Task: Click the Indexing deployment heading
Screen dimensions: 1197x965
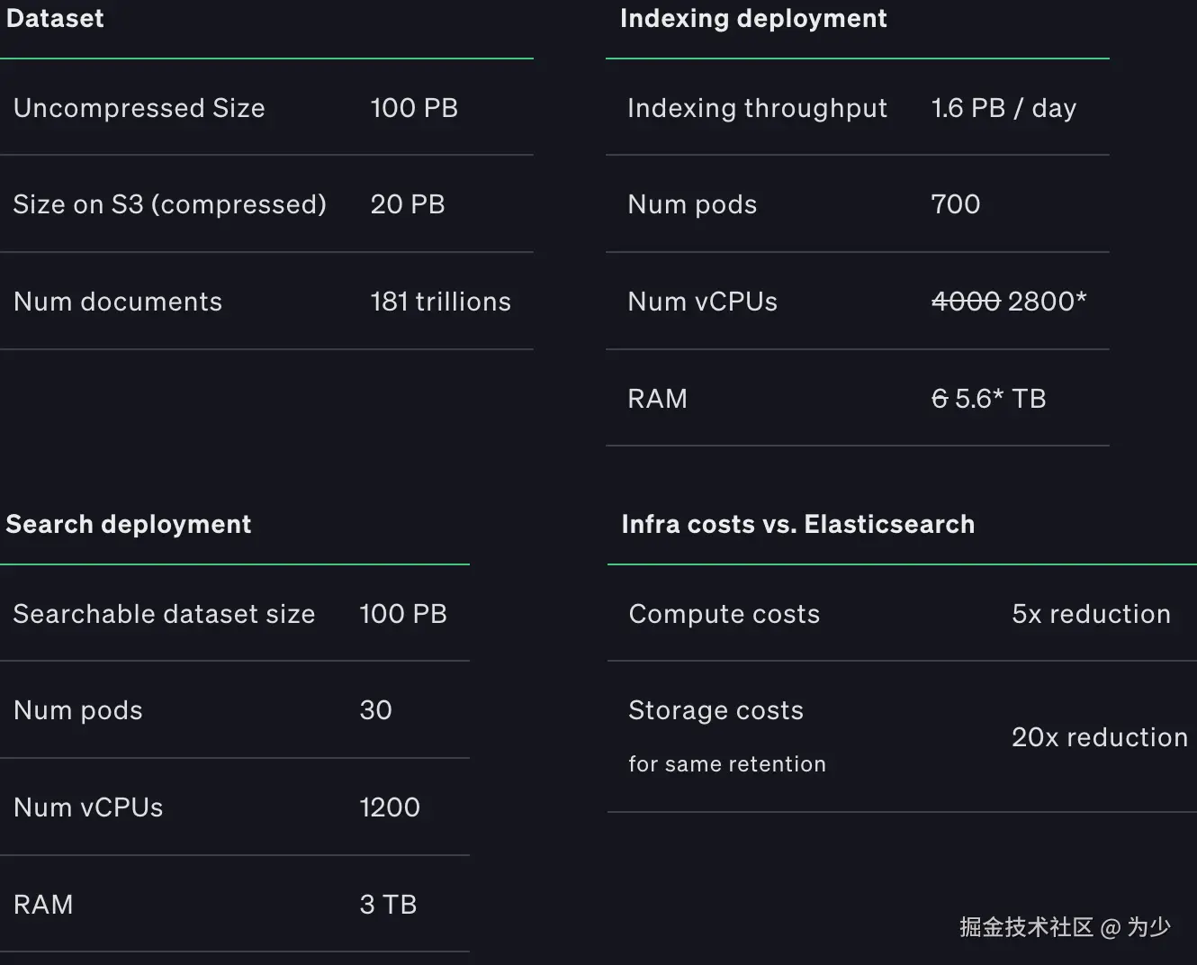Action: tap(753, 19)
